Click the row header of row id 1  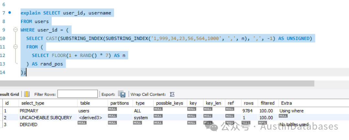pyautogui.click(x=1, y=111)
